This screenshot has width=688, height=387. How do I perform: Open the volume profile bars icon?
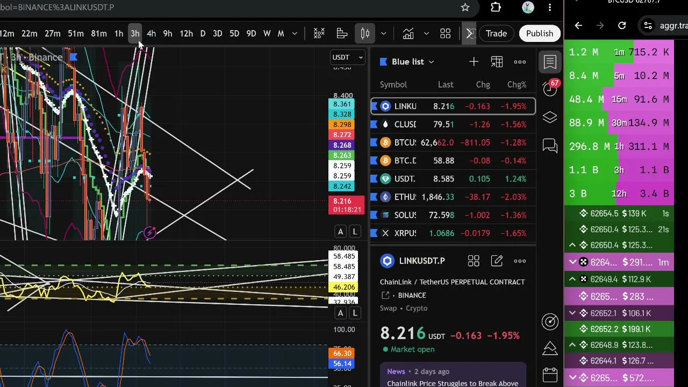(x=342, y=34)
